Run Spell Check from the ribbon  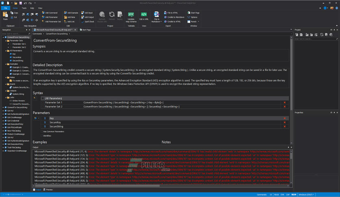(x=87, y=22)
